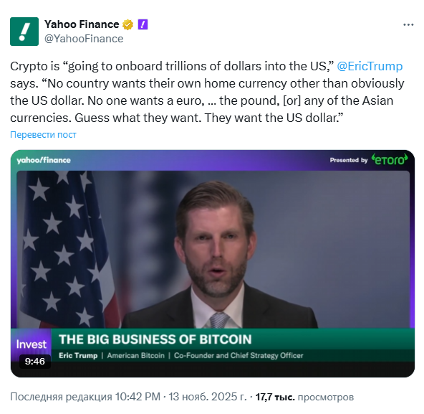Image resolution: width=424 pixels, height=414 pixels.
Task: Click the yahoo!finance watermark logo in video
Action: point(44,160)
